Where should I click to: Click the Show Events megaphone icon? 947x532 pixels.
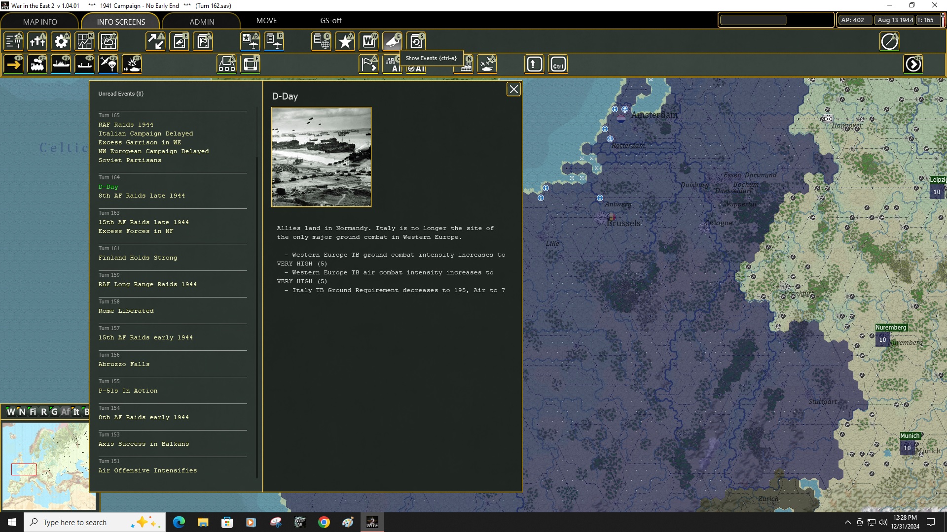click(x=392, y=41)
